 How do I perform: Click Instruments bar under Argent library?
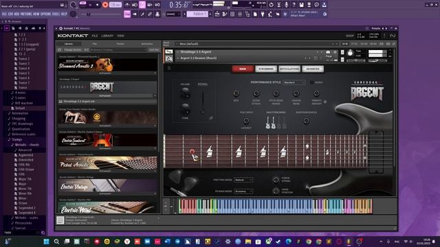click(x=105, y=96)
